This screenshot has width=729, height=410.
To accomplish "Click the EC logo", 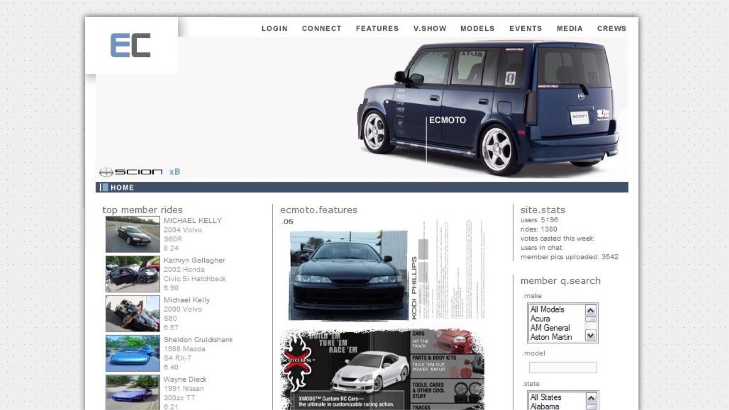I will (x=131, y=45).
